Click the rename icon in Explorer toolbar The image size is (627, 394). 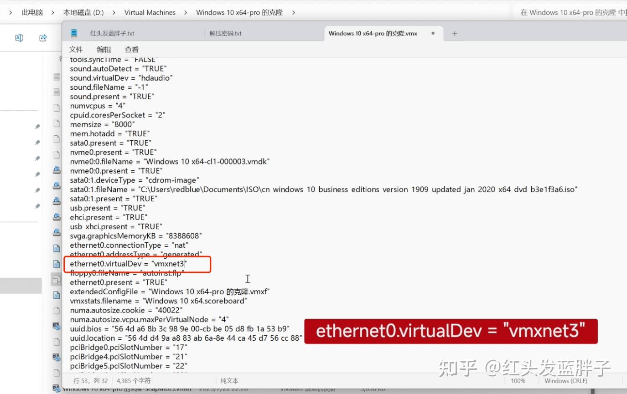point(19,38)
